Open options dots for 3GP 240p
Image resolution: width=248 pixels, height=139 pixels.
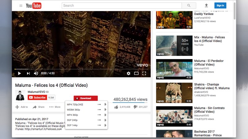tap(99, 120)
